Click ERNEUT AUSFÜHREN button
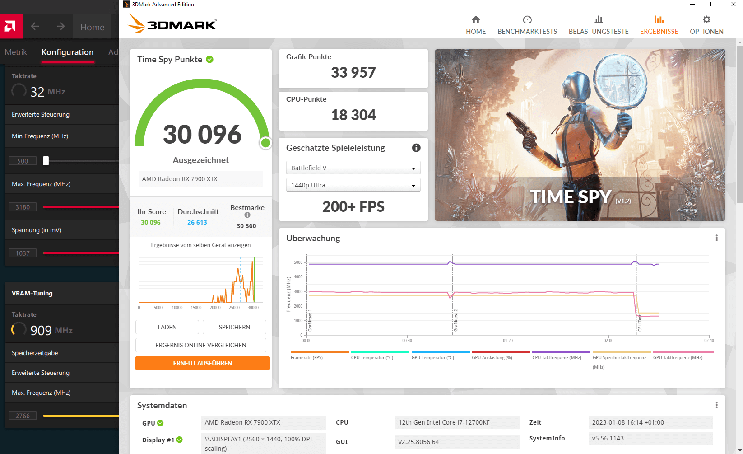743x454 pixels. coord(203,363)
